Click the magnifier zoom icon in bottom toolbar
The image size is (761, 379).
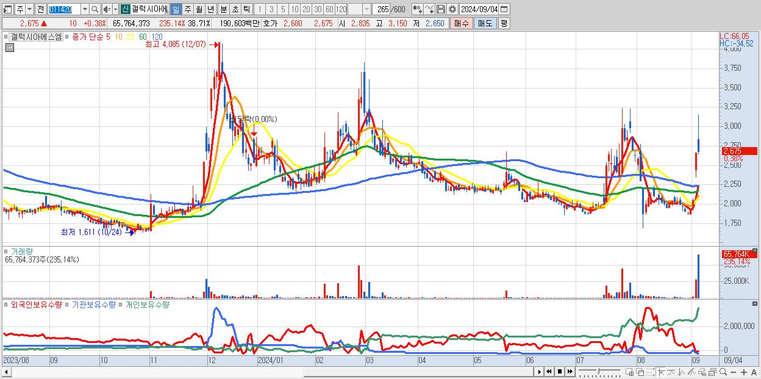[723, 372]
